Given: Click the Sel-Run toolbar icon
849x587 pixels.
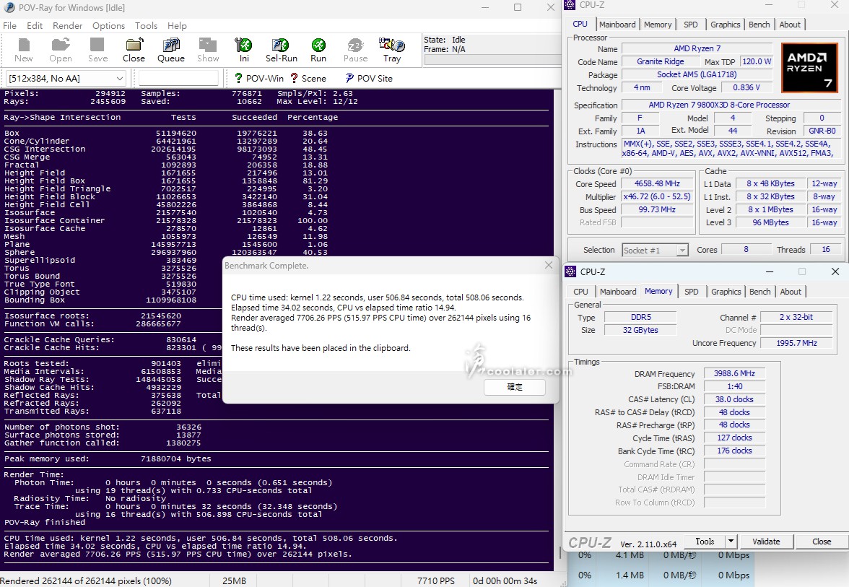Looking at the screenshot, I should [281, 51].
